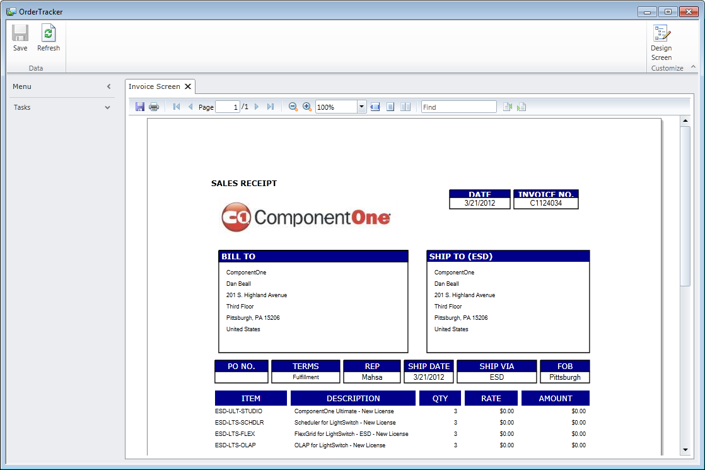
Task: Switch to two-page view
Action: point(405,107)
